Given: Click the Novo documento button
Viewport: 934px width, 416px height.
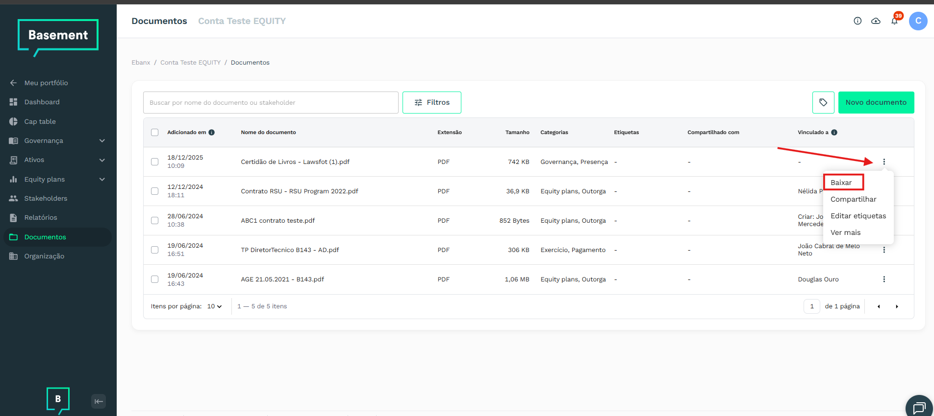Looking at the screenshot, I should (x=876, y=102).
